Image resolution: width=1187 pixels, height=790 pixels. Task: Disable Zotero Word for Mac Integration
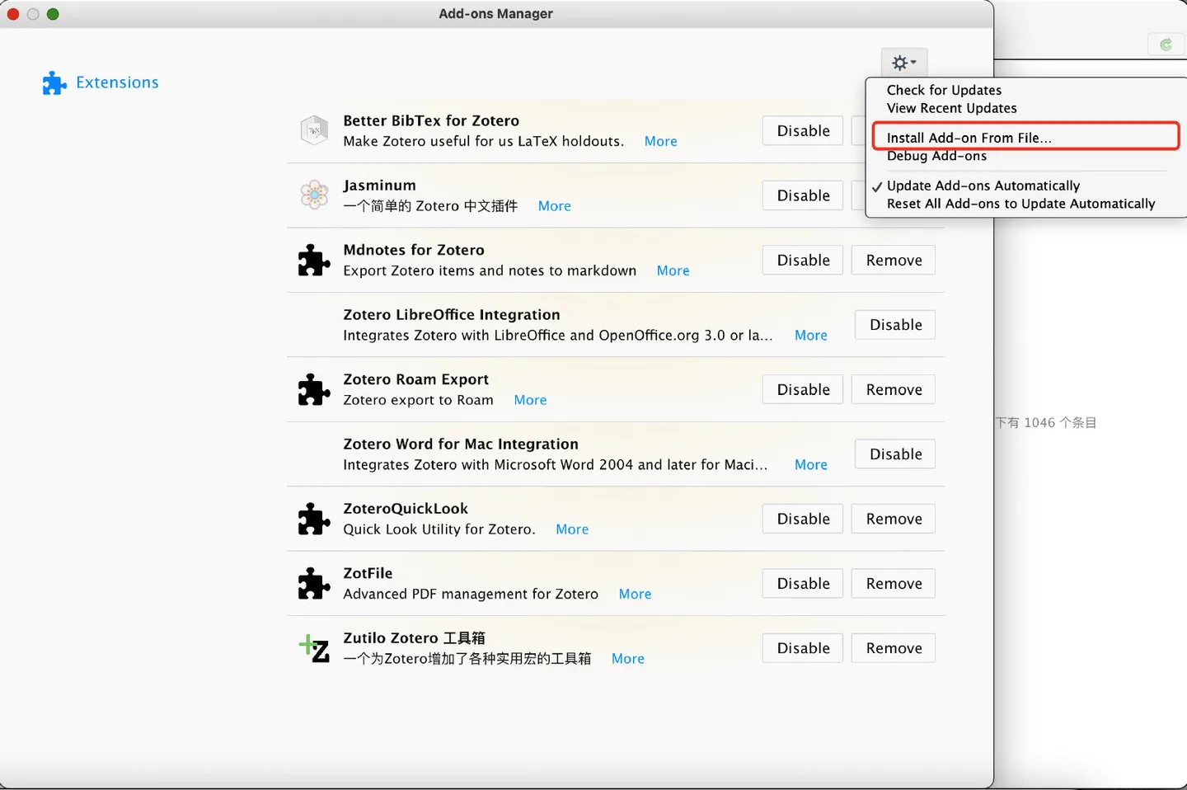[895, 454]
